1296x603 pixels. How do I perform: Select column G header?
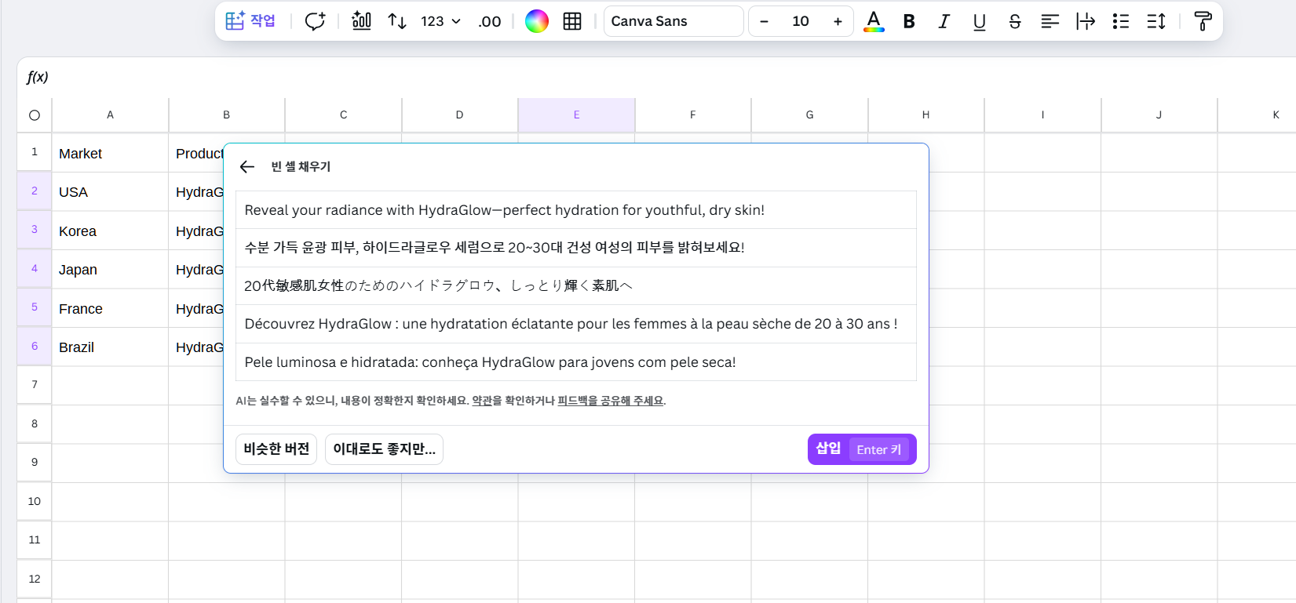click(x=809, y=115)
